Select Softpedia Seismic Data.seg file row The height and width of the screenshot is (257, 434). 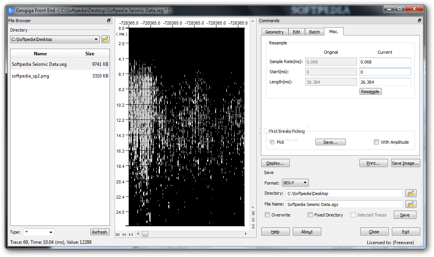[60, 64]
